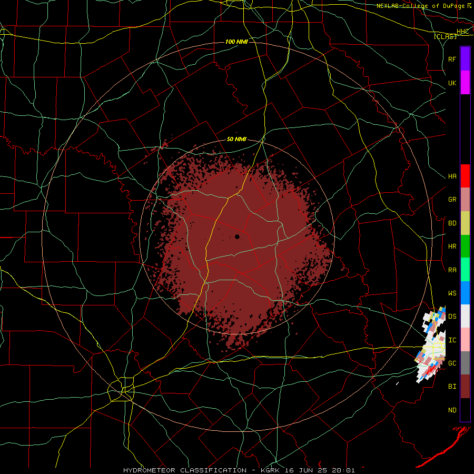Viewport: 474px width, 474px height.
Task: Click the BI dark red legend swatch
Action: click(x=465, y=387)
